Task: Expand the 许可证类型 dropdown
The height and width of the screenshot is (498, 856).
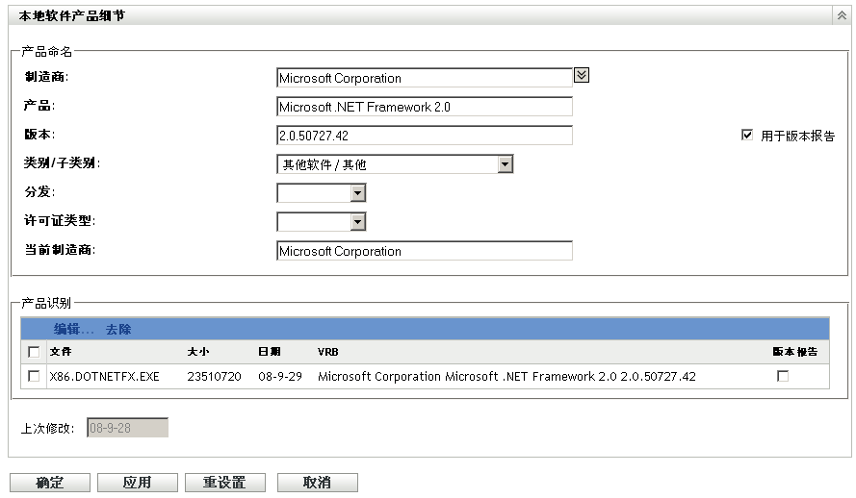Action: click(x=322, y=221)
